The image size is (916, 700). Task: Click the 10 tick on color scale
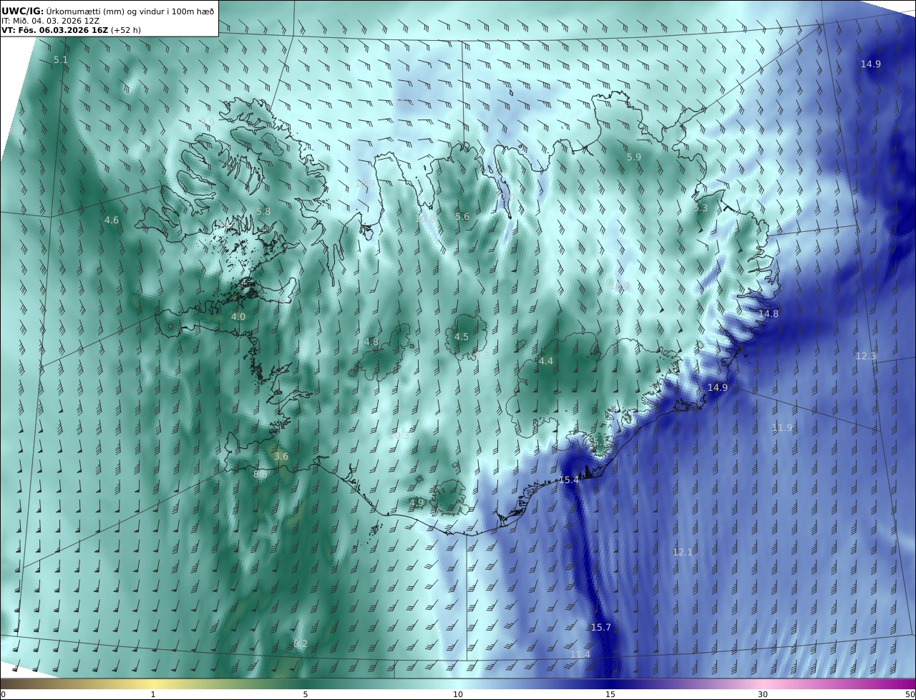tap(458, 694)
